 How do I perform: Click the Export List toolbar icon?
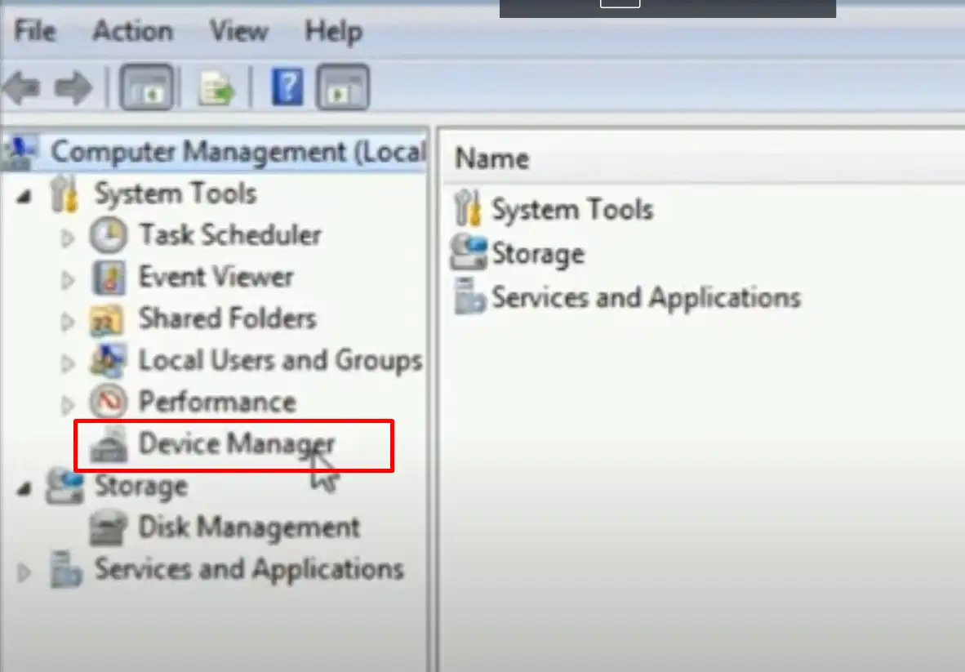(216, 88)
